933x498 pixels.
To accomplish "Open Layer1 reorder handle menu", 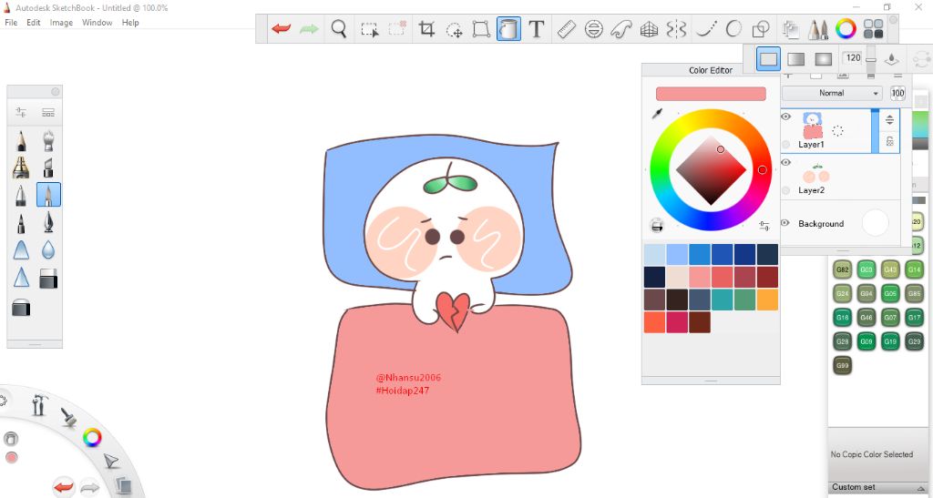I will 889,120.
